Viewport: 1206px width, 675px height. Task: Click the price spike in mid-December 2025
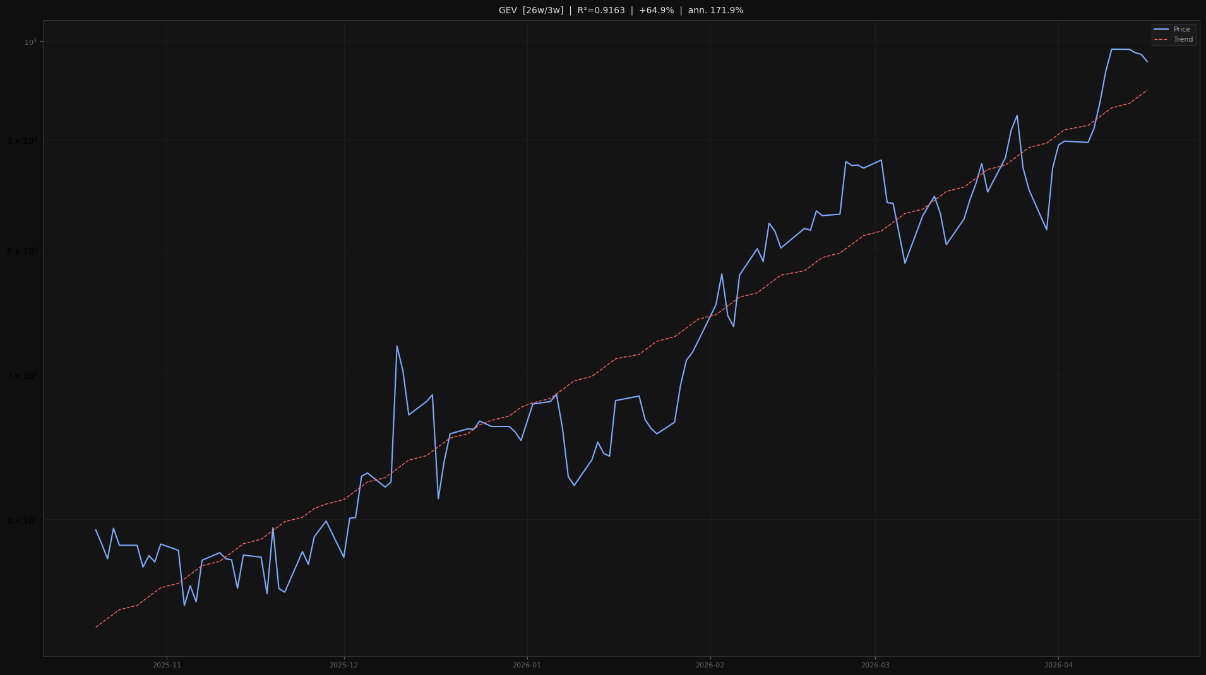pyautogui.click(x=397, y=346)
